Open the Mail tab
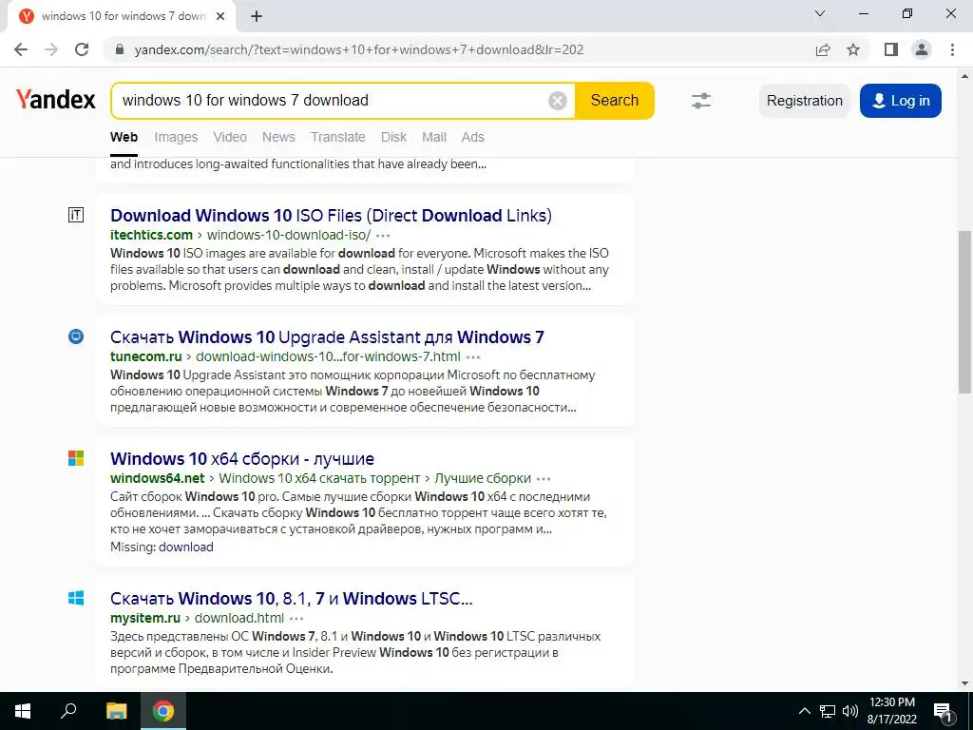 433,137
